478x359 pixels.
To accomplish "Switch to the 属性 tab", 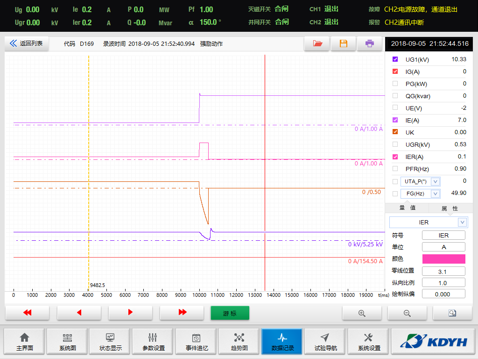I will tap(450, 208).
